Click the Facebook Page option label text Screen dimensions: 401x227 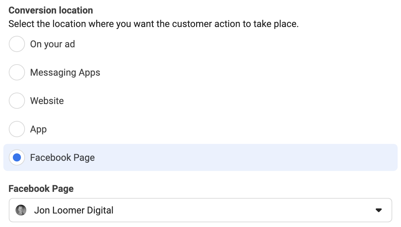pyautogui.click(x=62, y=158)
